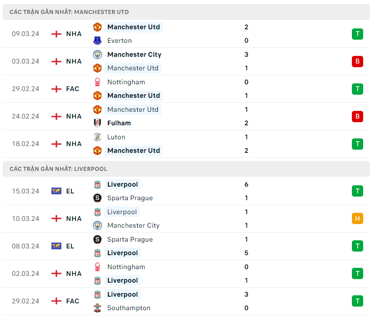The image size is (374, 321).
Task: Click the 18.02.24 Luton match date
Action: (x=26, y=144)
